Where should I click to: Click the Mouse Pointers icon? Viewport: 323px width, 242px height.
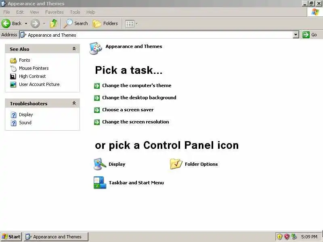pyautogui.click(x=13, y=68)
